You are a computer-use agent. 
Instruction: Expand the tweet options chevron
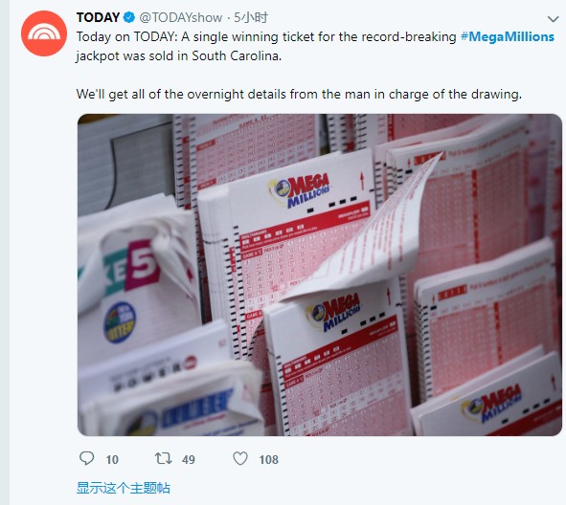click(553, 19)
